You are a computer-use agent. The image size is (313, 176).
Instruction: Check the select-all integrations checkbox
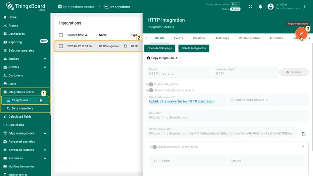61,35
